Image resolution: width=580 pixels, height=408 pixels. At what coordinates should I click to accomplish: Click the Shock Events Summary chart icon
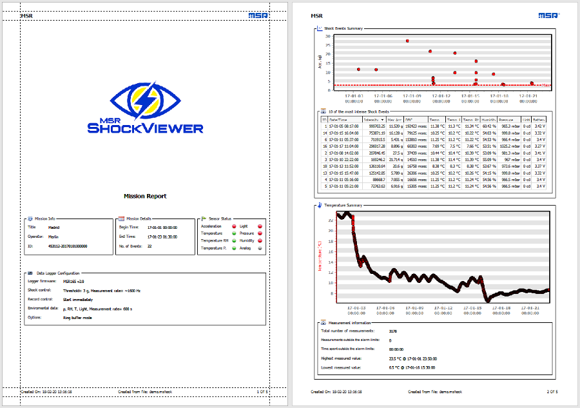320,28
